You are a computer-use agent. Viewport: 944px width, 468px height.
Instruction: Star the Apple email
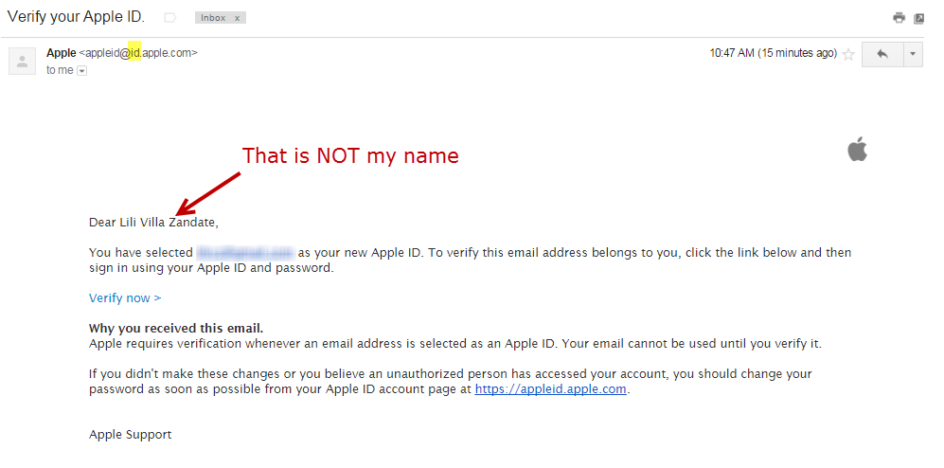click(x=848, y=55)
